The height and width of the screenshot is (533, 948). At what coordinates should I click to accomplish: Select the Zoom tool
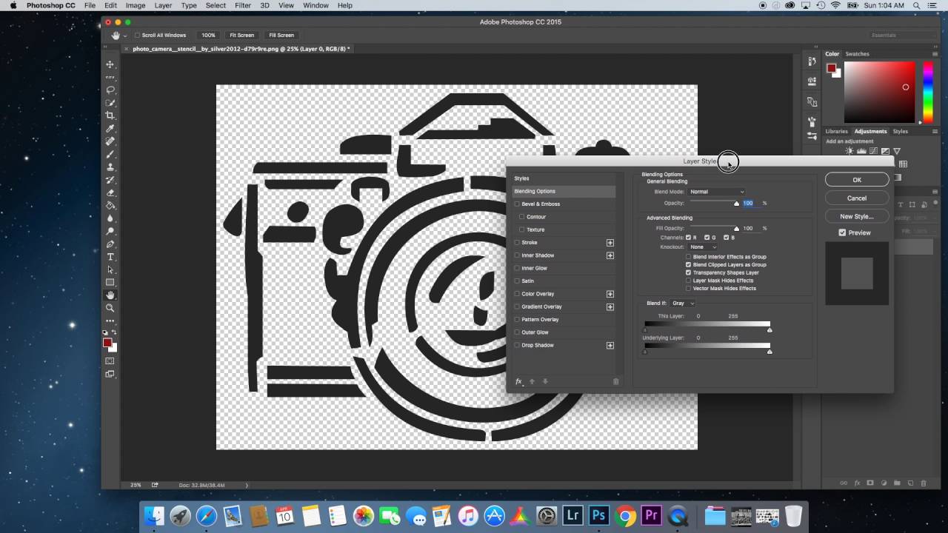coord(110,308)
